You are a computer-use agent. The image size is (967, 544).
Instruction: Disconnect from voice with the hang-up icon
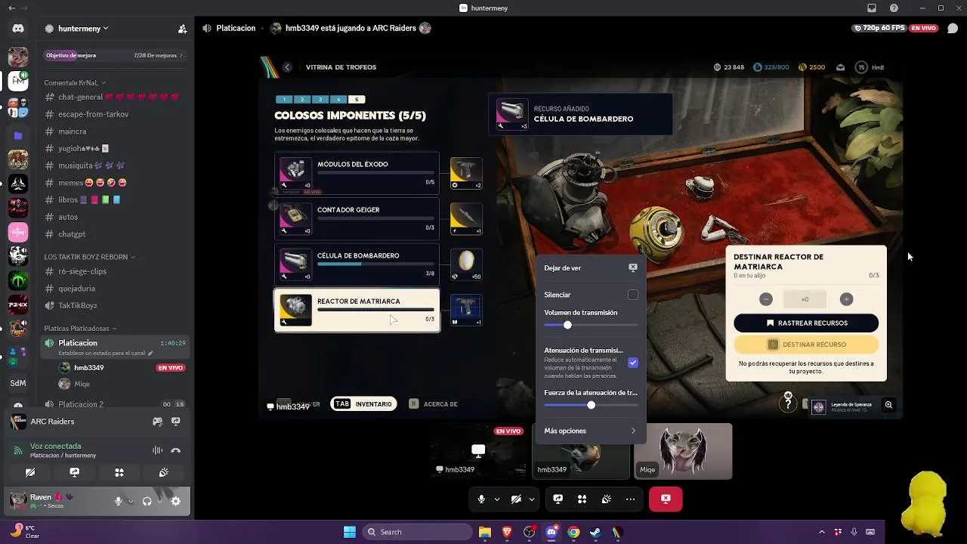pyautogui.click(x=175, y=450)
